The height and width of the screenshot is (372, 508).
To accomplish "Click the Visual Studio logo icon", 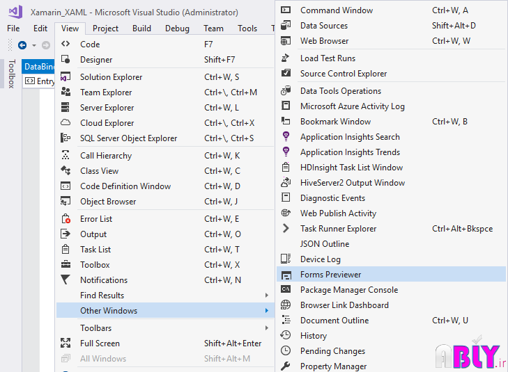I will click(x=15, y=12).
